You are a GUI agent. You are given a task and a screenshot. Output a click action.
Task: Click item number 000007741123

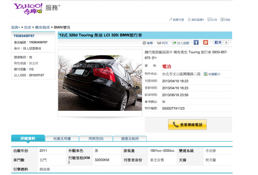[x=173, y=108]
